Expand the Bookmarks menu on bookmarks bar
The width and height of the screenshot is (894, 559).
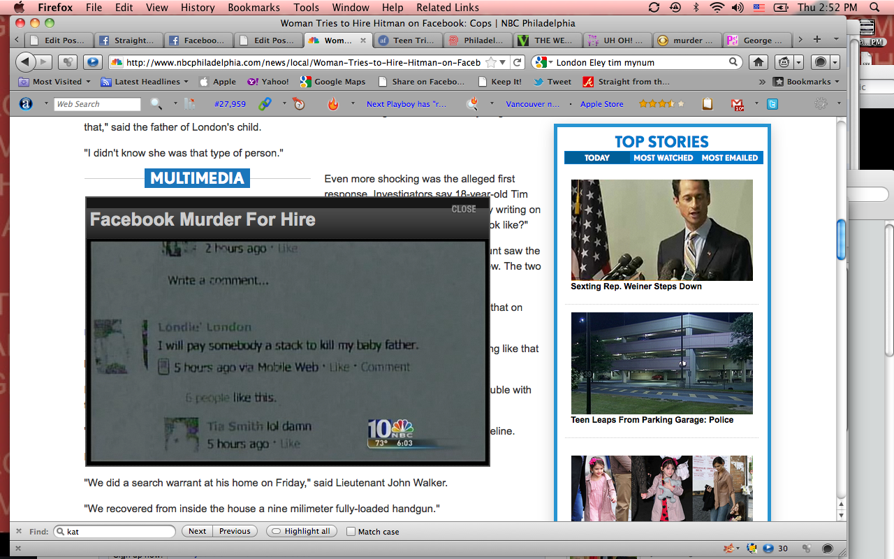(807, 82)
